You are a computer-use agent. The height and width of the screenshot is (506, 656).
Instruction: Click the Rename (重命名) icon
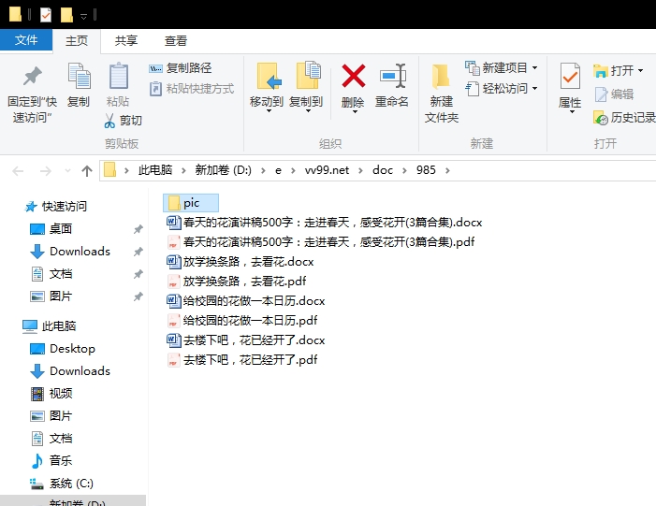(x=392, y=76)
